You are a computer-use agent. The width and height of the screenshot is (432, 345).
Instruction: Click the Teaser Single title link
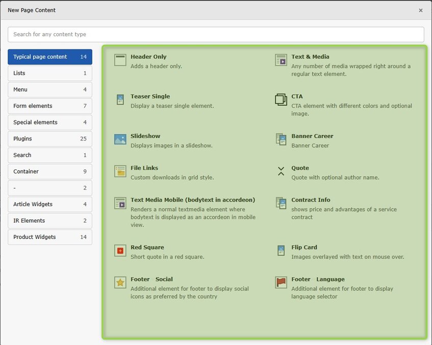(150, 96)
